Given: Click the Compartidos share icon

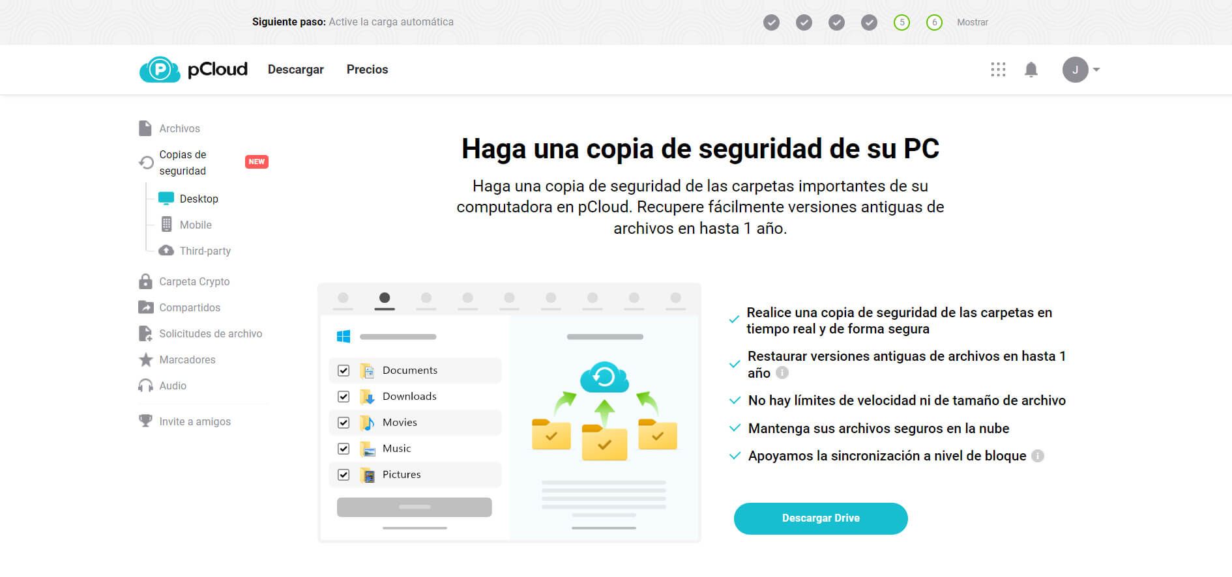Looking at the screenshot, I should (146, 307).
